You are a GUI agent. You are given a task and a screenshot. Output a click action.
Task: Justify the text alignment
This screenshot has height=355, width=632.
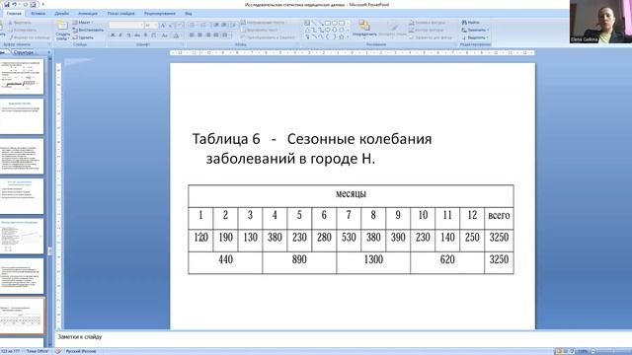click(216, 35)
